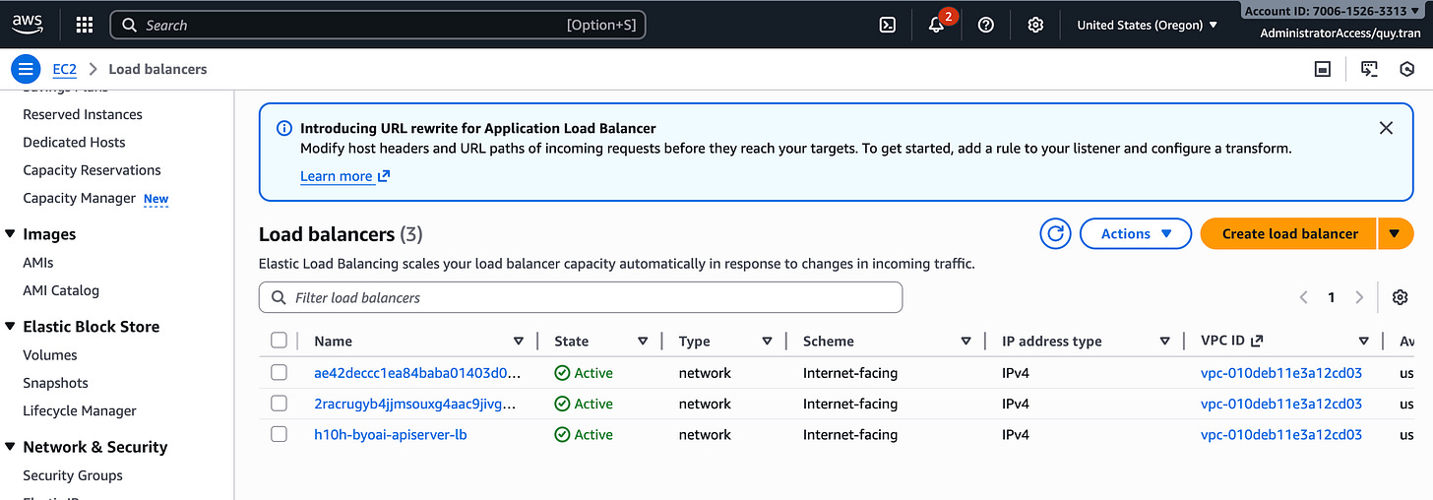Viewport: 1433px width, 500px height.
Task: Open Capacity Reservations in sidebar
Action: pyautogui.click(x=92, y=170)
